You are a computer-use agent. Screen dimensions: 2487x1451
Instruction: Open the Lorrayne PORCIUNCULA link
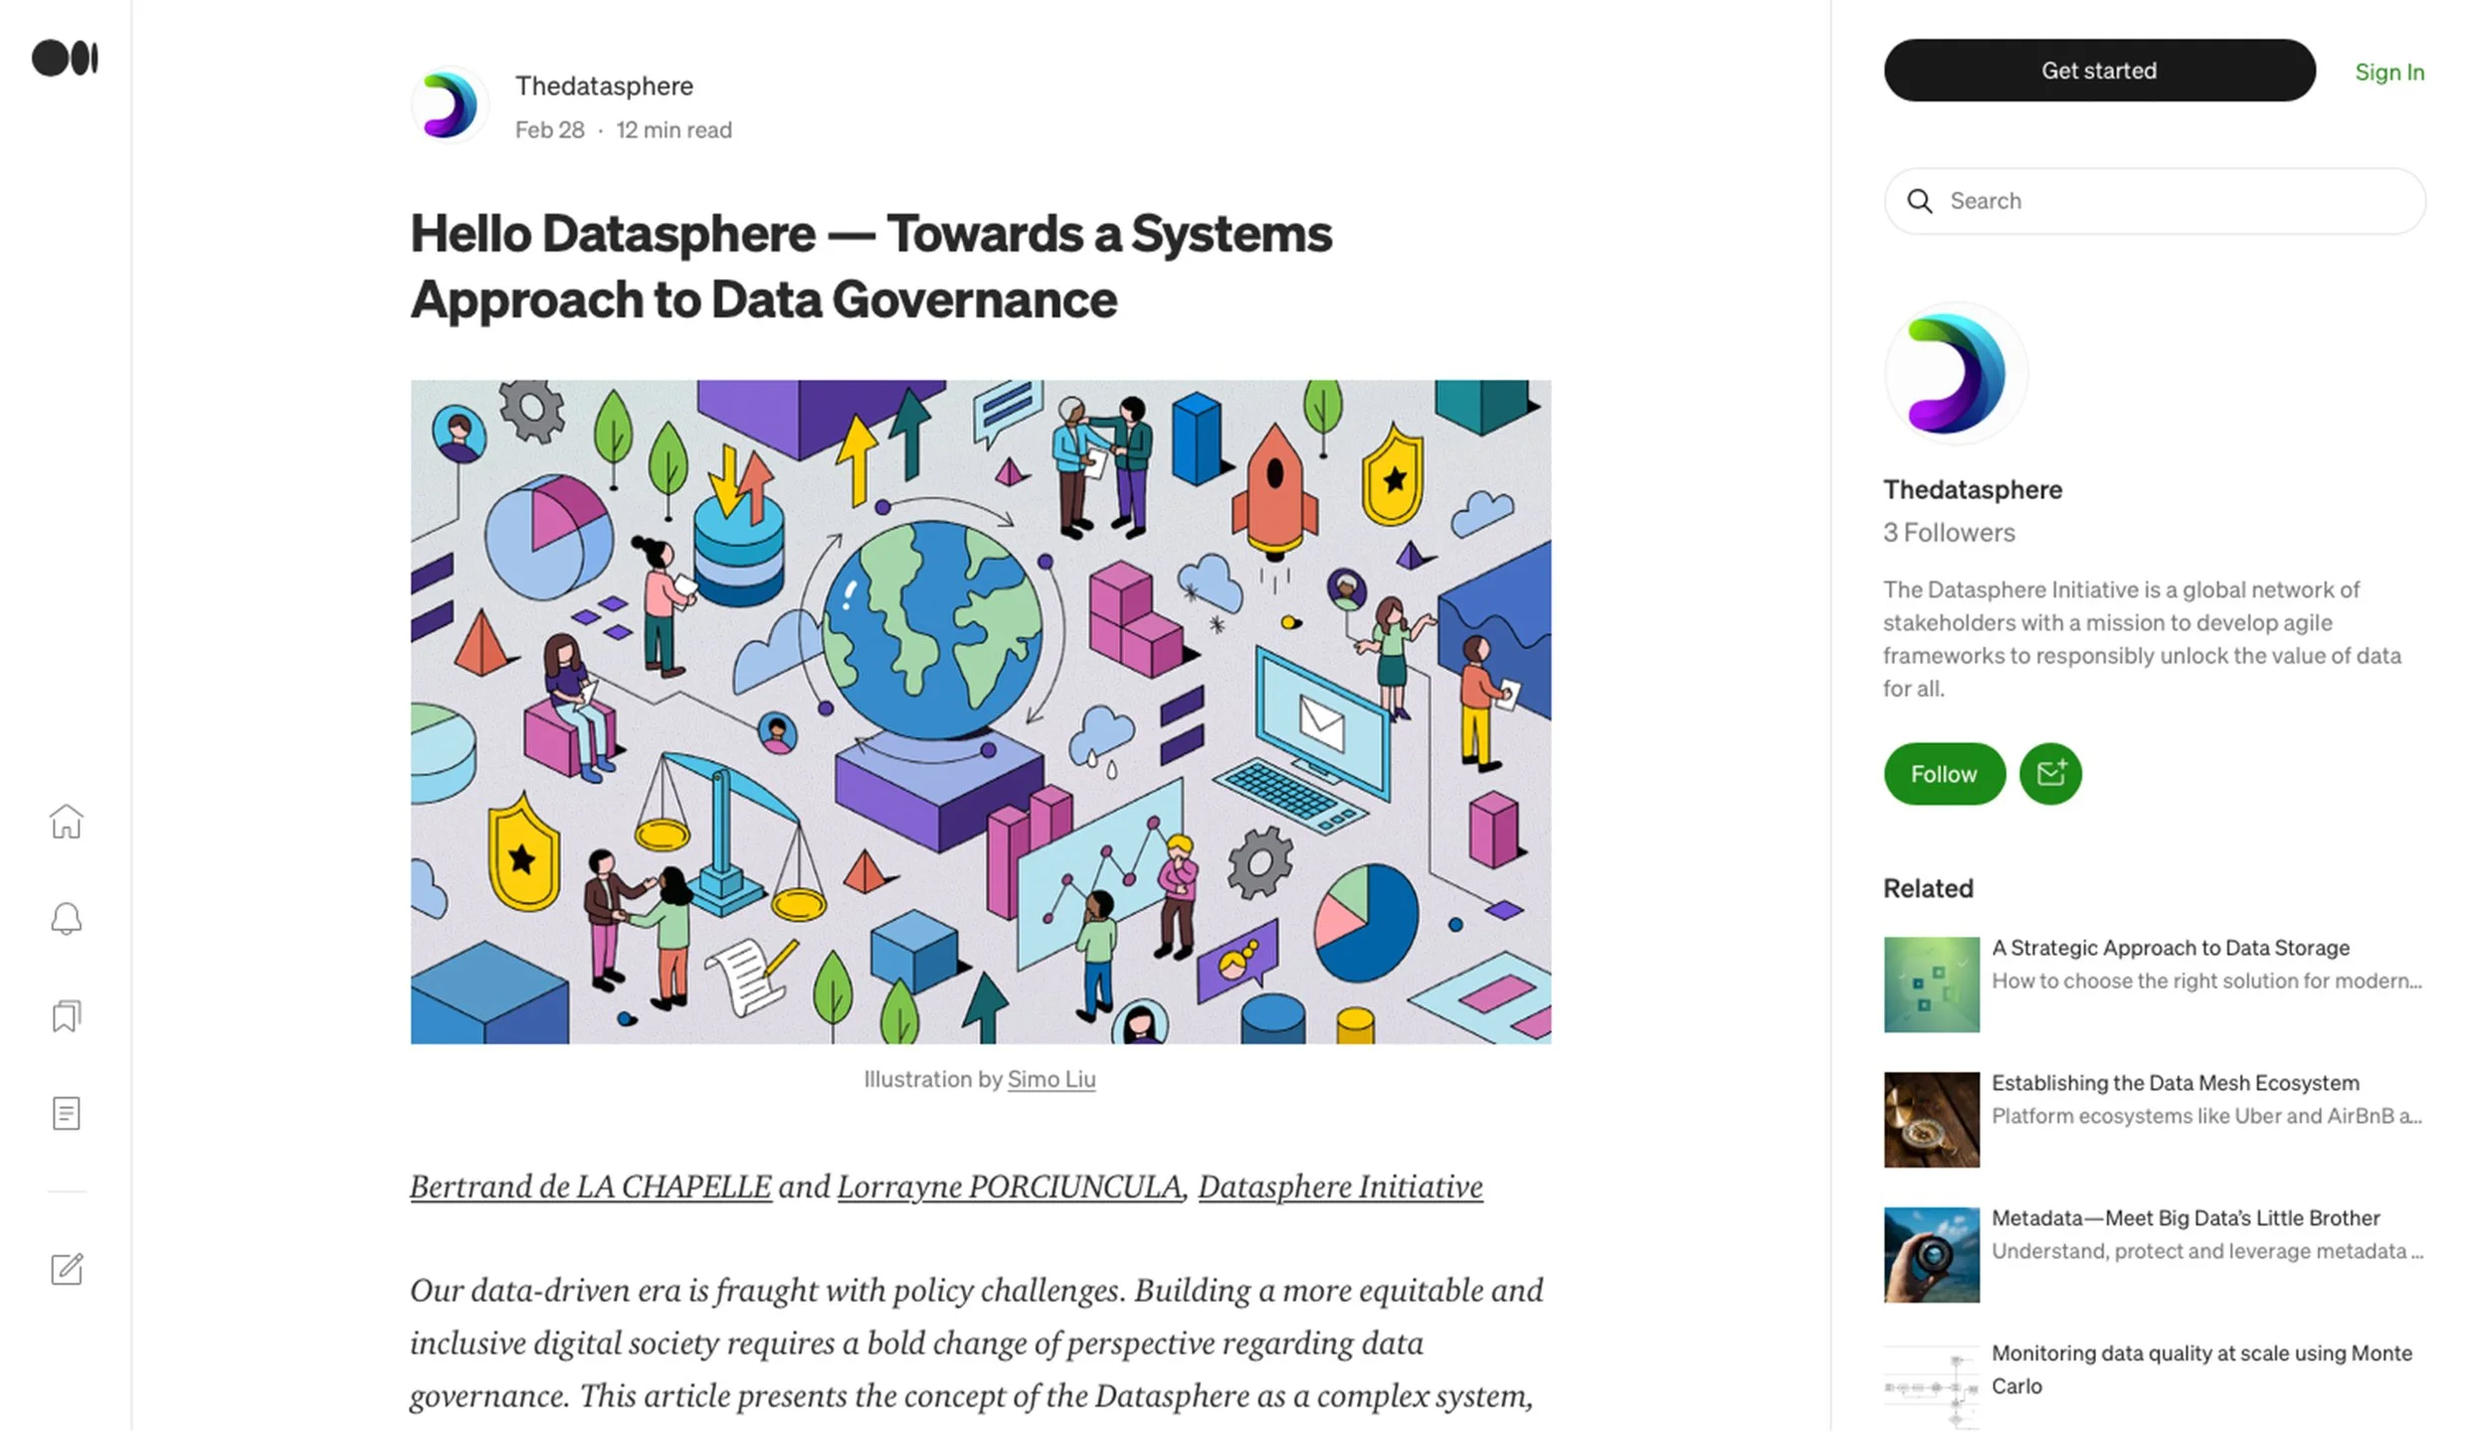(x=1009, y=1186)
